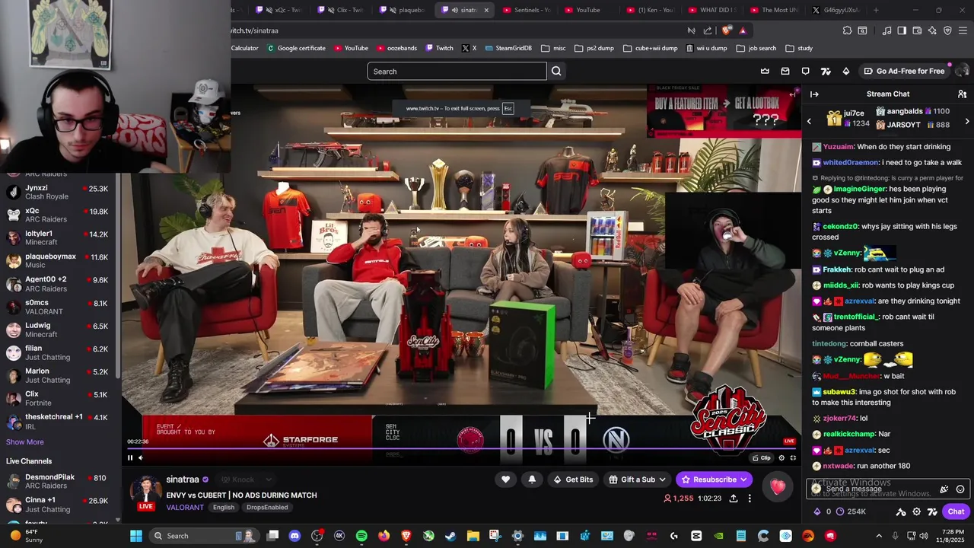
Task: Open the three-dot more options menu under the stream
Action: point(750,499)
